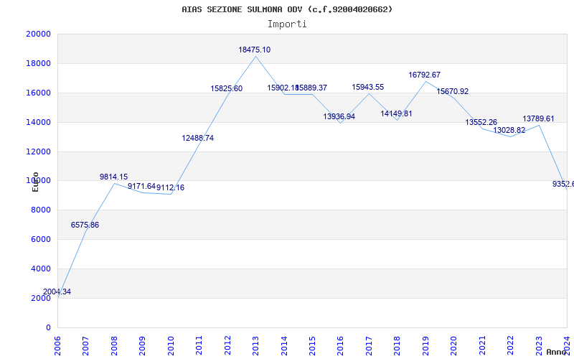Click the 2019 x-axis year label
The image size is (574, 359).
(425, 345)
